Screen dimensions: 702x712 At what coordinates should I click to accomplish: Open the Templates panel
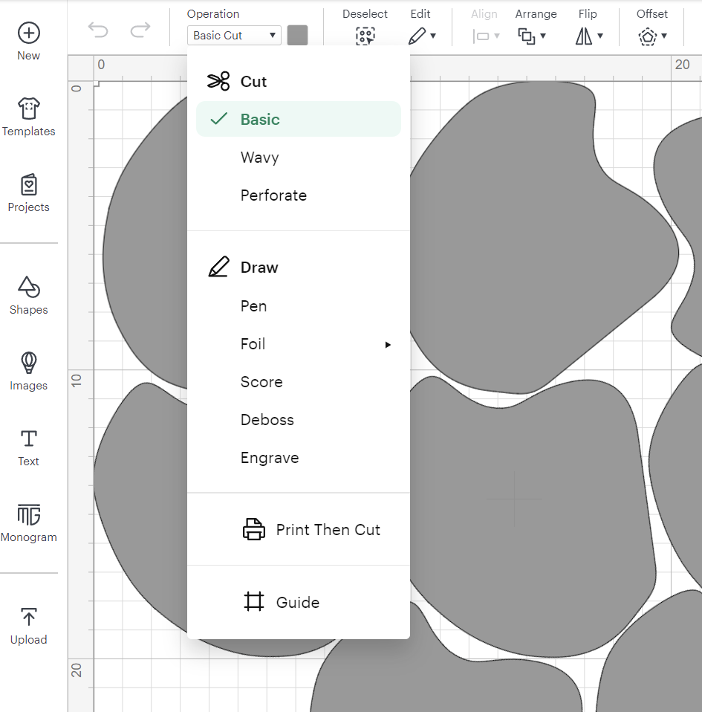point(28,110)
